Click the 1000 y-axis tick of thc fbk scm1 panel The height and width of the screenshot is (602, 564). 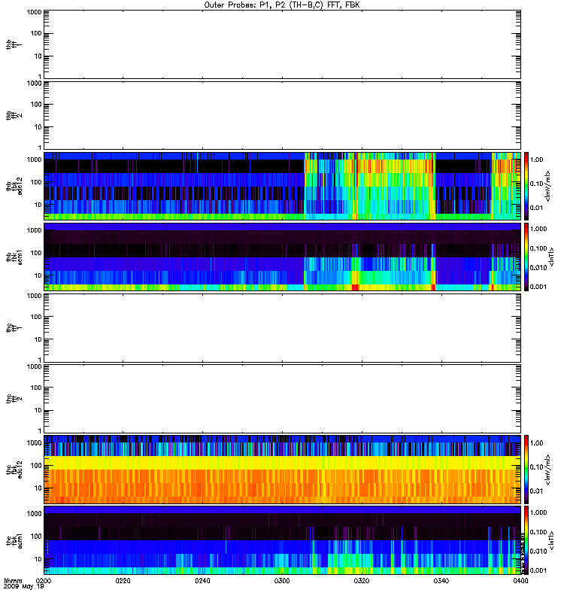tap(34, 514)
